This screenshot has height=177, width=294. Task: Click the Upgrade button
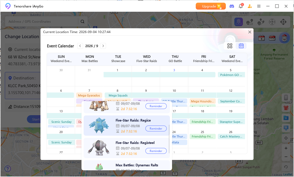(211, 6)
